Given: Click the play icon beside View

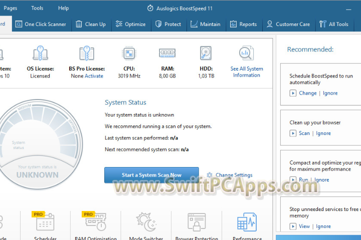Looking at the screenshot, I should (x=293, y=226).
